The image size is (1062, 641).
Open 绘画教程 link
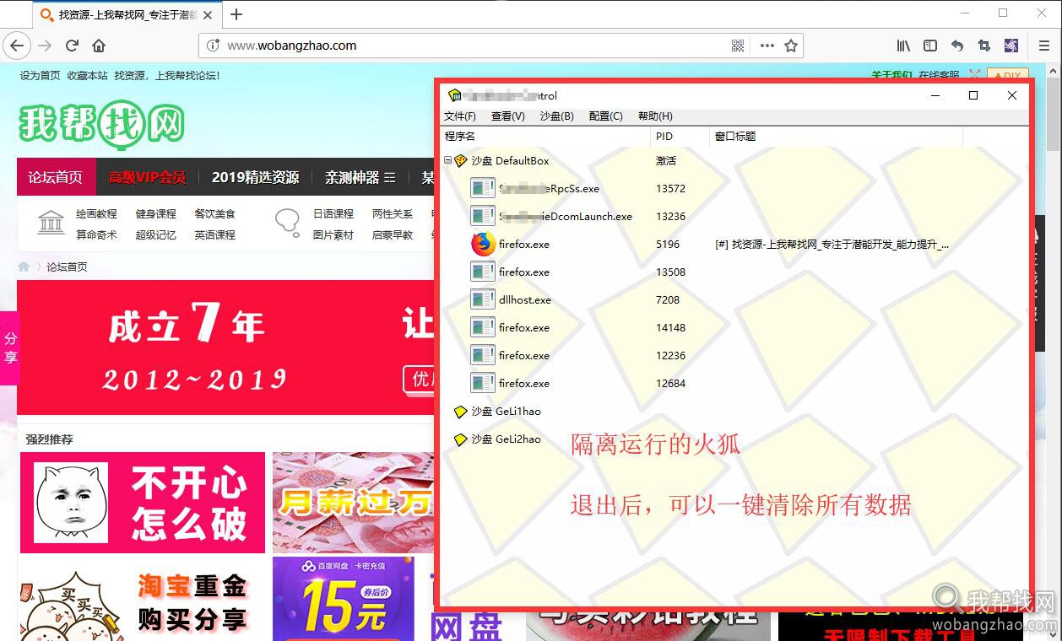click(x=96, y=213)
